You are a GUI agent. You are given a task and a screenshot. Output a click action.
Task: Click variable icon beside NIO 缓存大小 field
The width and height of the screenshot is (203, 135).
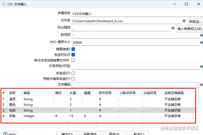201,43
